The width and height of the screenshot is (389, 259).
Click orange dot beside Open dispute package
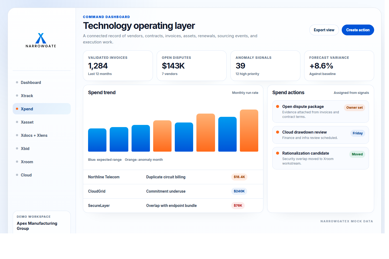[277, 107]
